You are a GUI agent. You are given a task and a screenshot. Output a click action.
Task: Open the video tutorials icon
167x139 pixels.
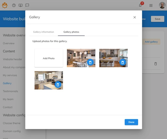[x=21, y=5]
